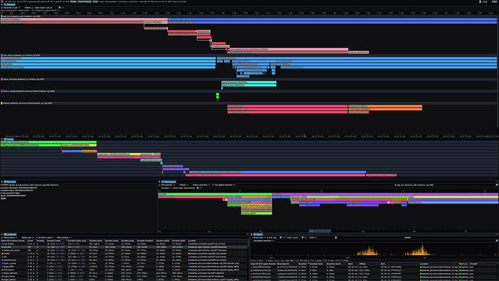The width and height of the screenshot is (499, 281).
Task: Collapse the Selection panel arrow
Action: coord(1,182)
